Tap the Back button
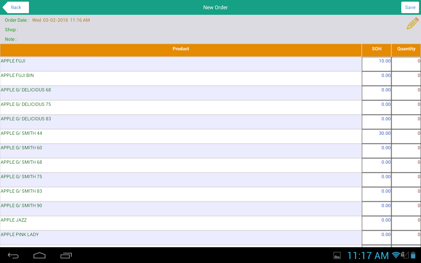Image resolution: width=421 pixels, height=263 pixels. point(16,7)
